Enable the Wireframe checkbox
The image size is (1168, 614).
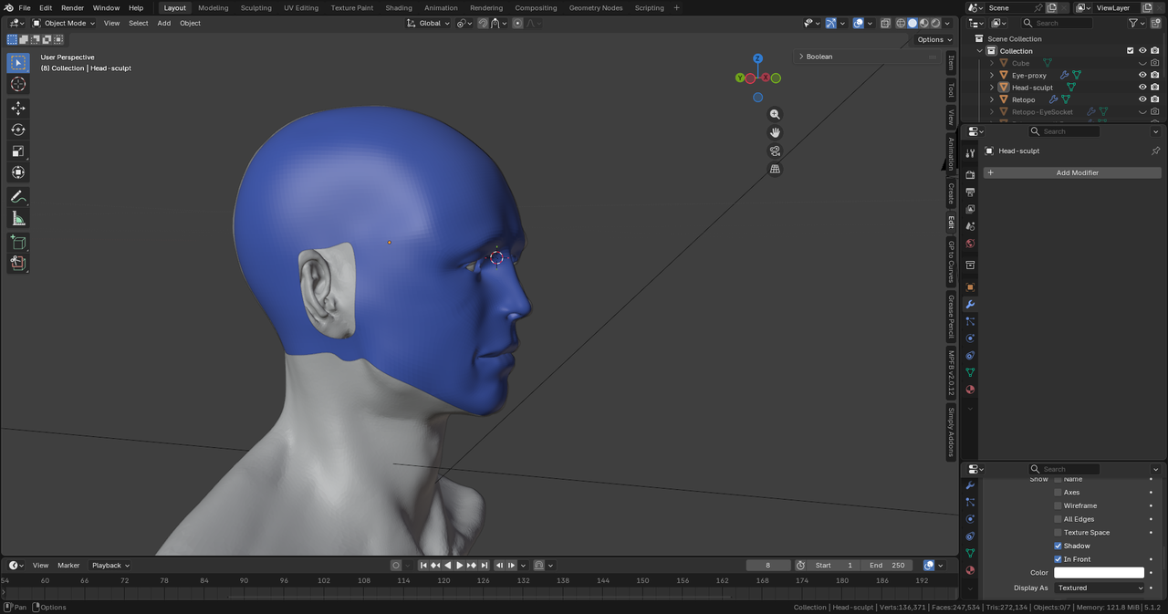click(1058, 505)
